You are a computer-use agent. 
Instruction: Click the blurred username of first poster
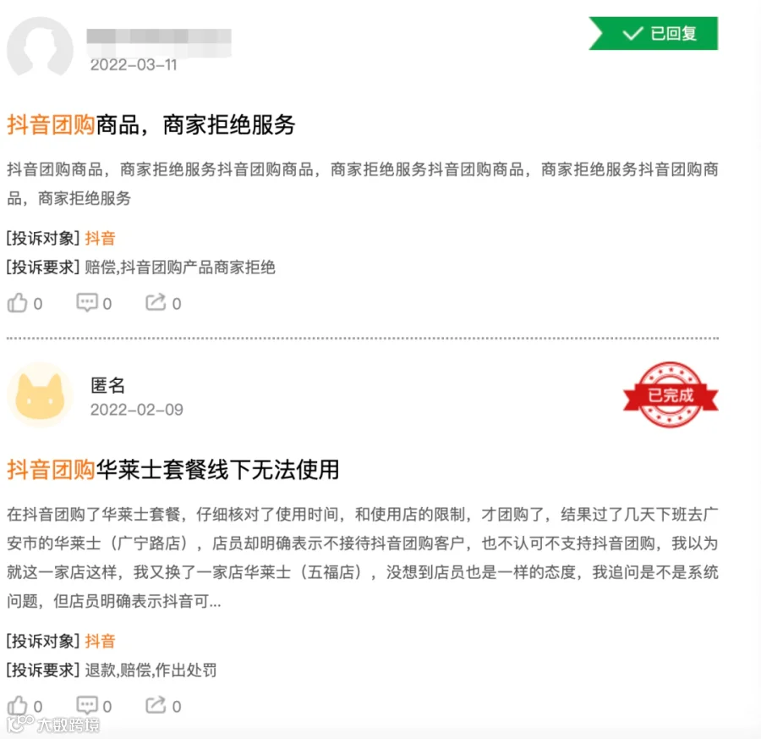[x=159, y=41]
